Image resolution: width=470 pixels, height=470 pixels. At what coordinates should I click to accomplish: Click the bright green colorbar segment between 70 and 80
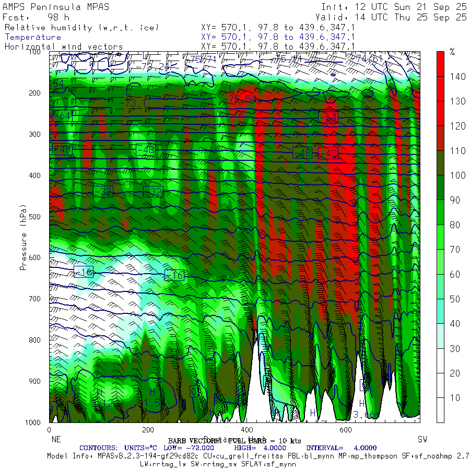point(440,237)
